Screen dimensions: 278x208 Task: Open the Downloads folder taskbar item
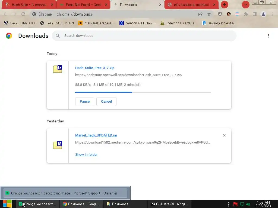[125, 204]
